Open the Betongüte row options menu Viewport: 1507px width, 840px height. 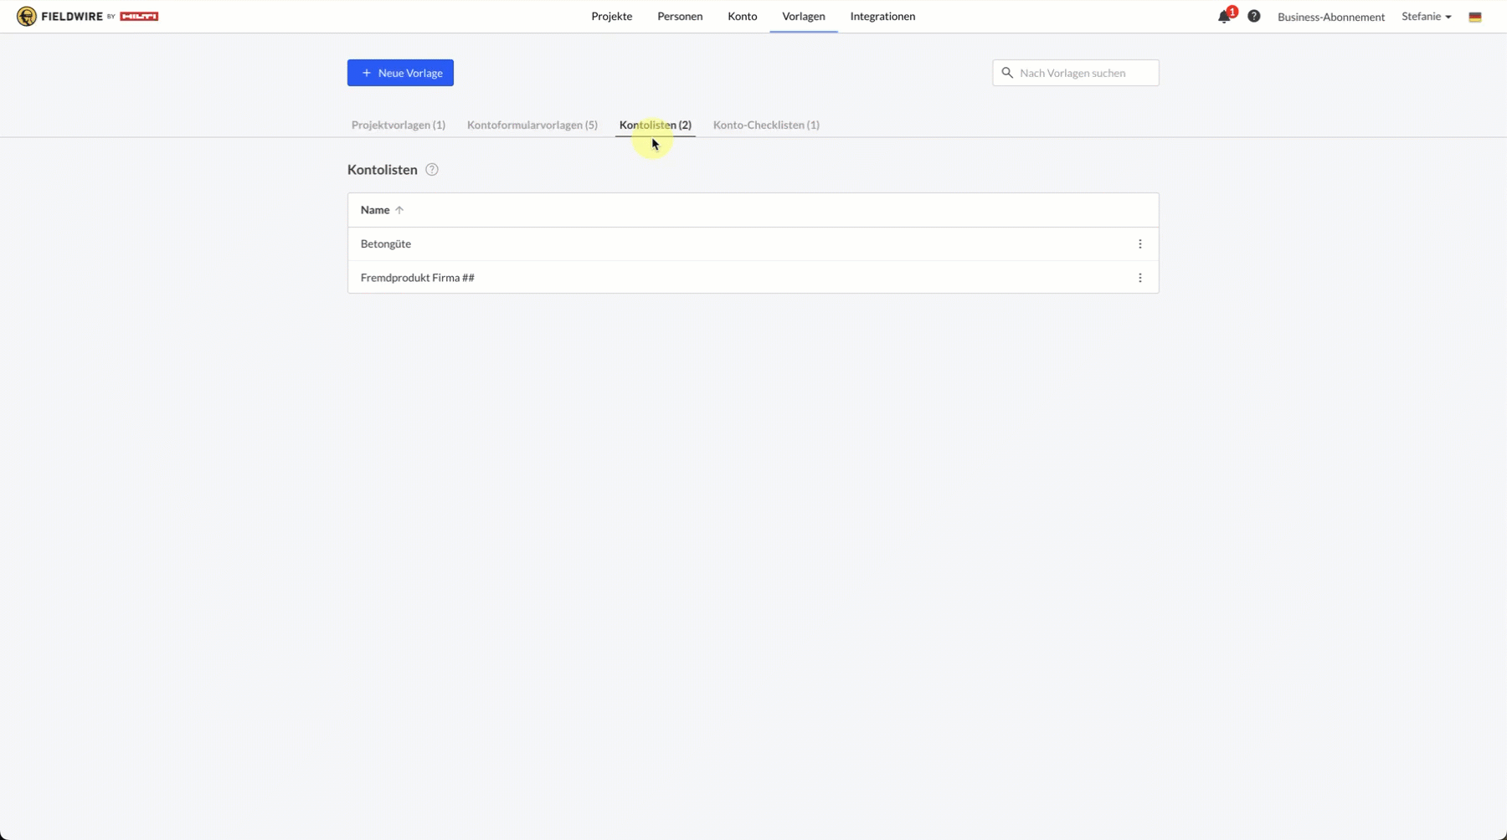click(1139, 244)
